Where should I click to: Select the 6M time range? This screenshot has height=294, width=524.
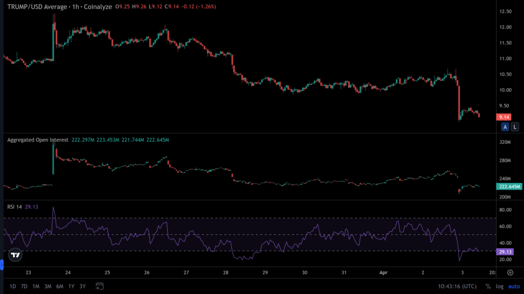(60, 286)
